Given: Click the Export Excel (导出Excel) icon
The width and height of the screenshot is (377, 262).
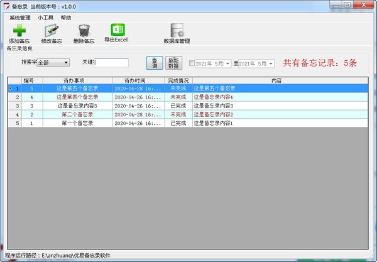Looking at the screenshot, I should pos(117,30).
